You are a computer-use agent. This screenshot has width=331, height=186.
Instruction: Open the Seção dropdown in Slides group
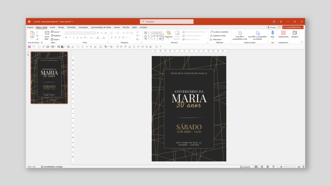tap(56, 39)
